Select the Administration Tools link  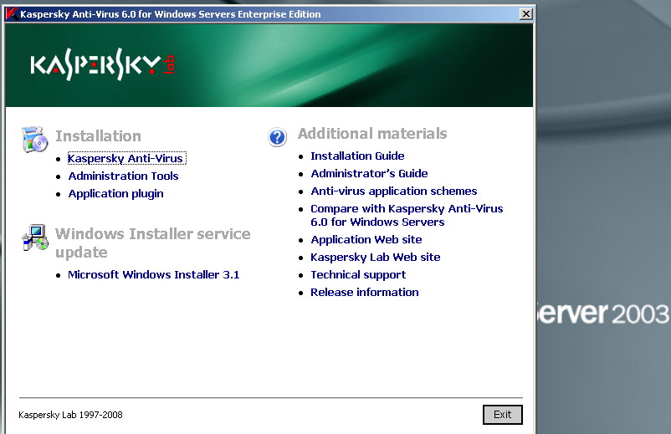coord(123,176)
